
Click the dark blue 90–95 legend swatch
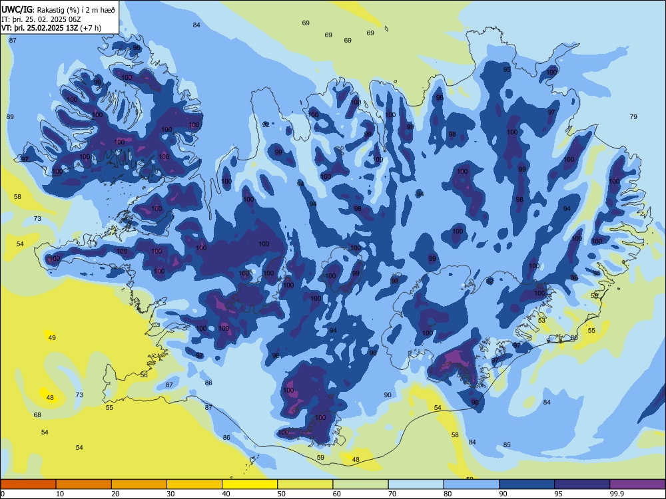pos(527,484)
